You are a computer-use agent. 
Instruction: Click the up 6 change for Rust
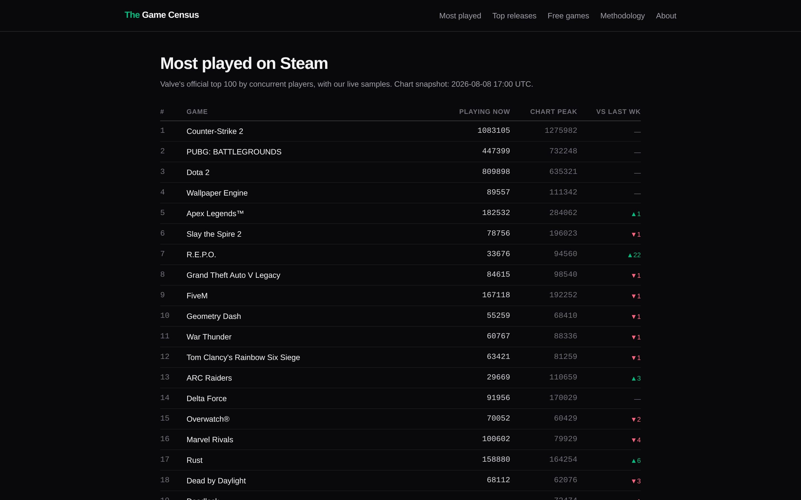636,460
